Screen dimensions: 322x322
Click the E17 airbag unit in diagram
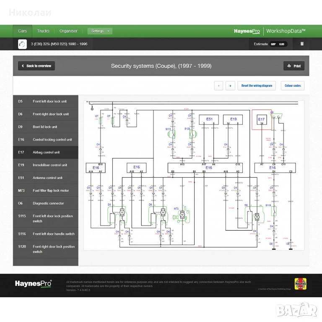(x=262, y=120)
